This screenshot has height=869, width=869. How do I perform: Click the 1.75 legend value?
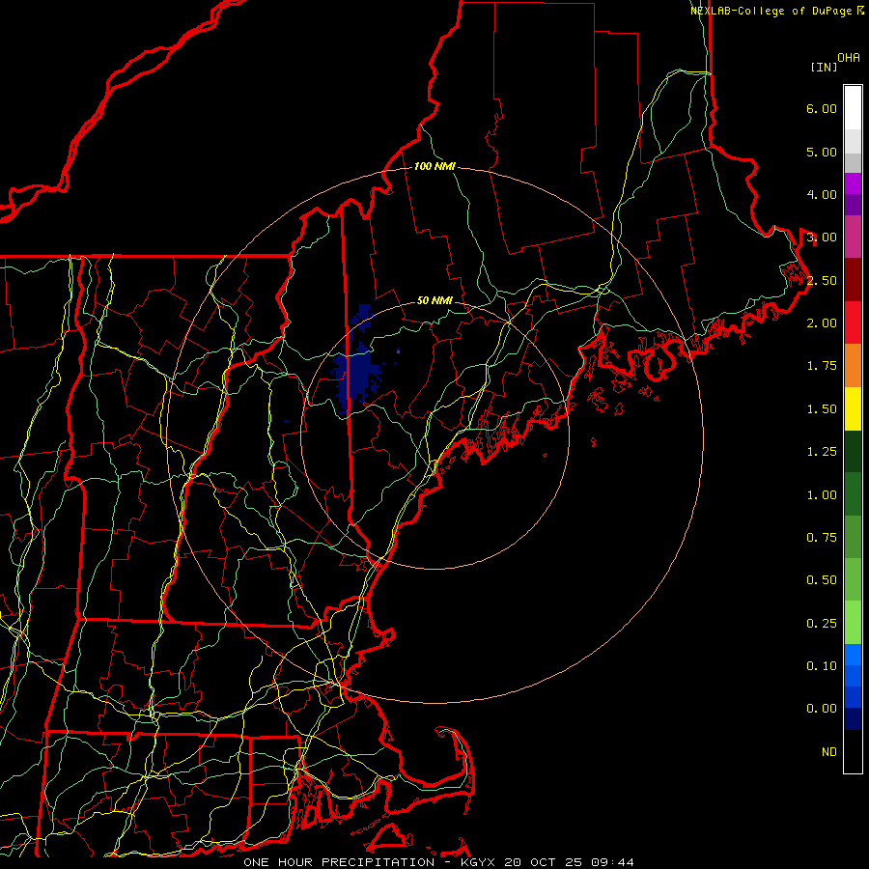coord(822,366)
